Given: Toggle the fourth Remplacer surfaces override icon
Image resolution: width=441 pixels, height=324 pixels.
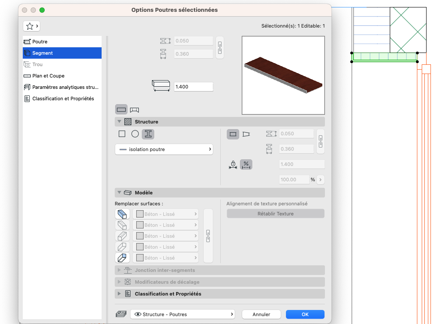Looking at the screenshot, I should pyautogui.click(x=122, y=247).
